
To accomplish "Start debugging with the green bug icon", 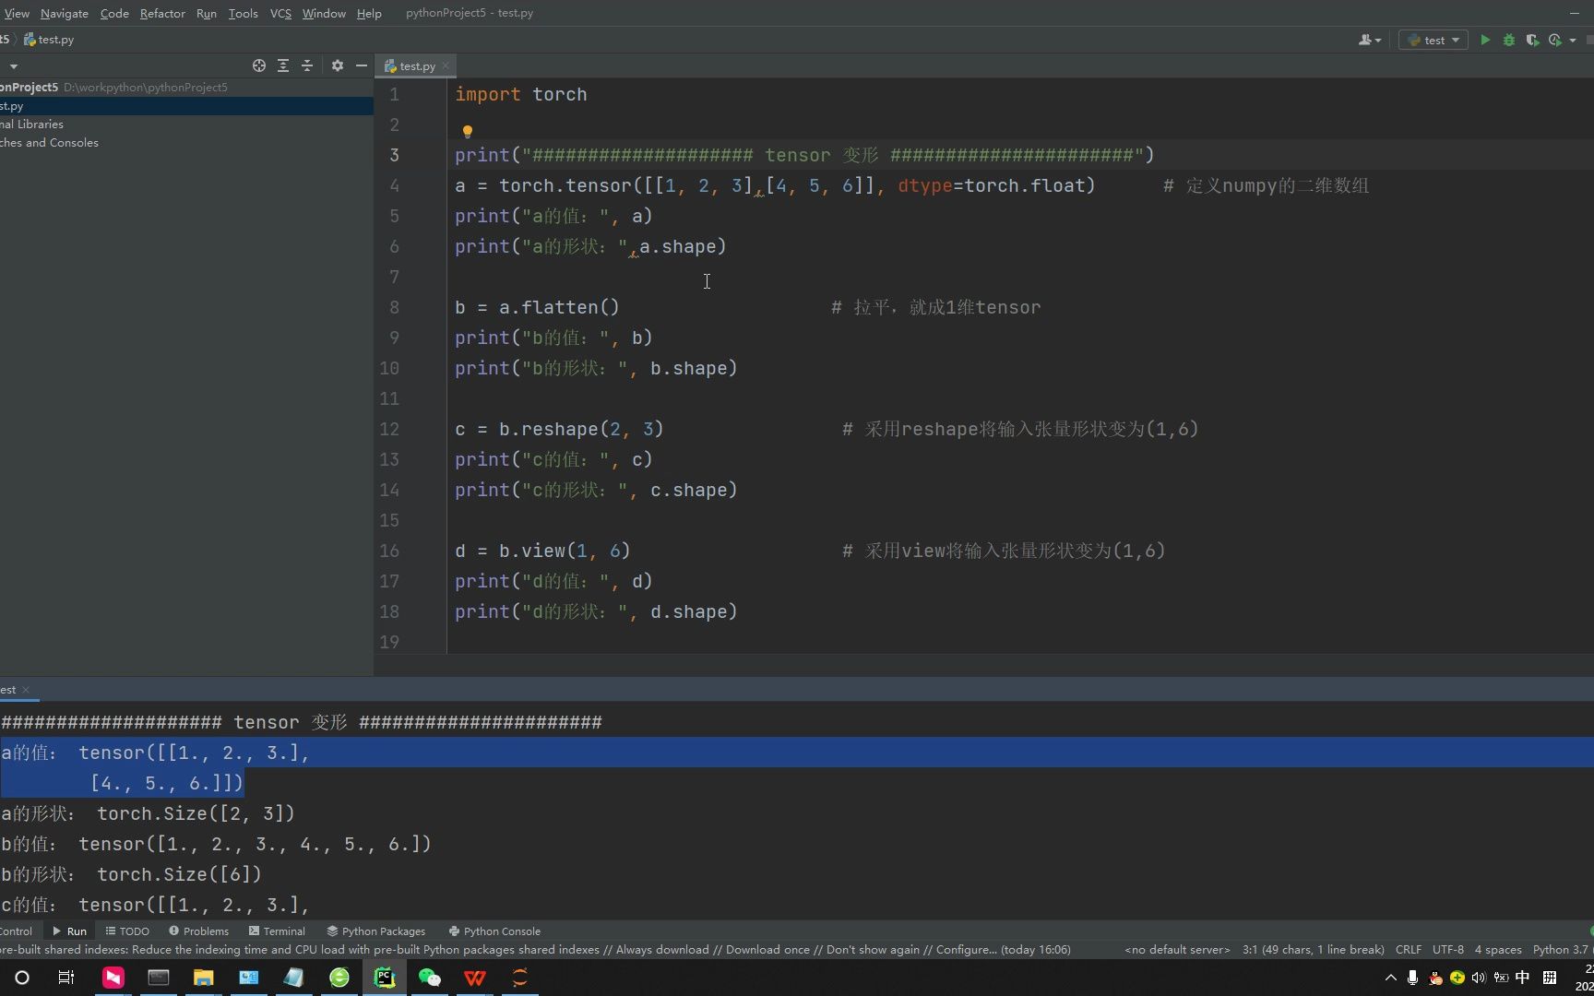I will click(1509, 40).
